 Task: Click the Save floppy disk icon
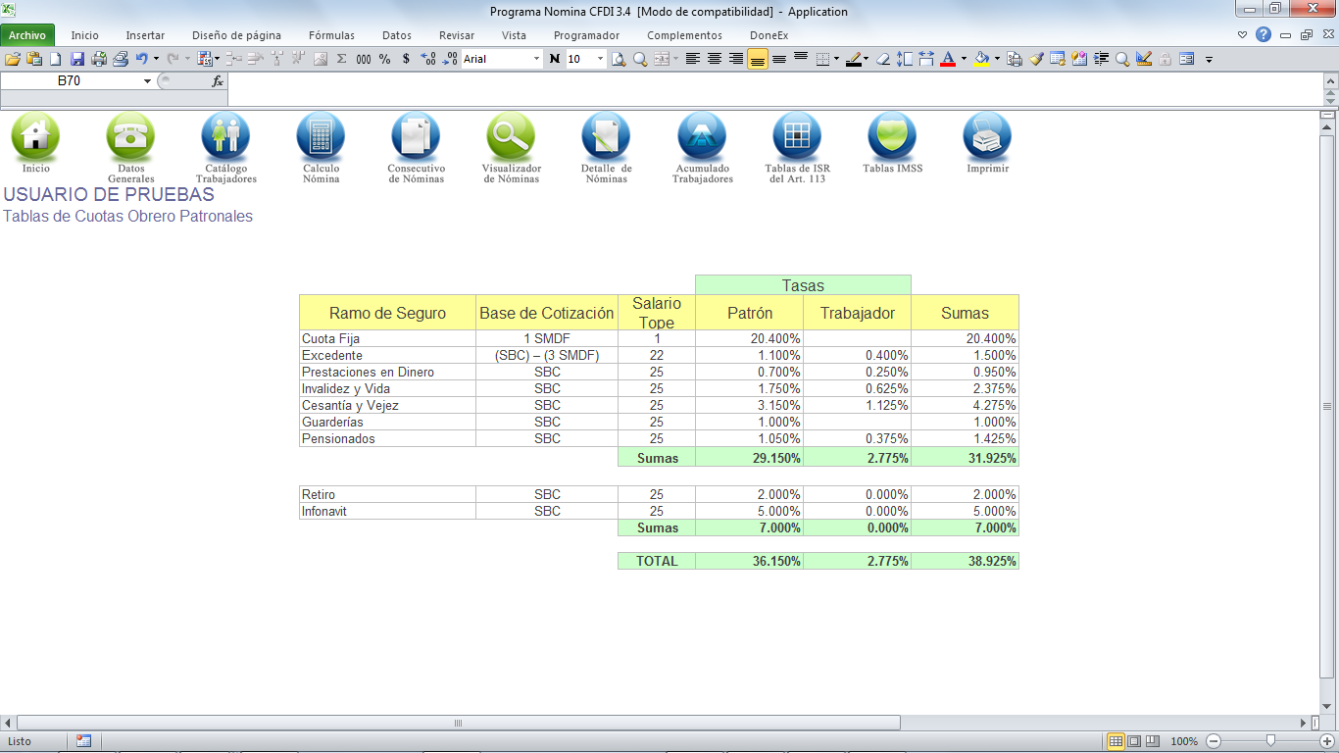(76, 59)
